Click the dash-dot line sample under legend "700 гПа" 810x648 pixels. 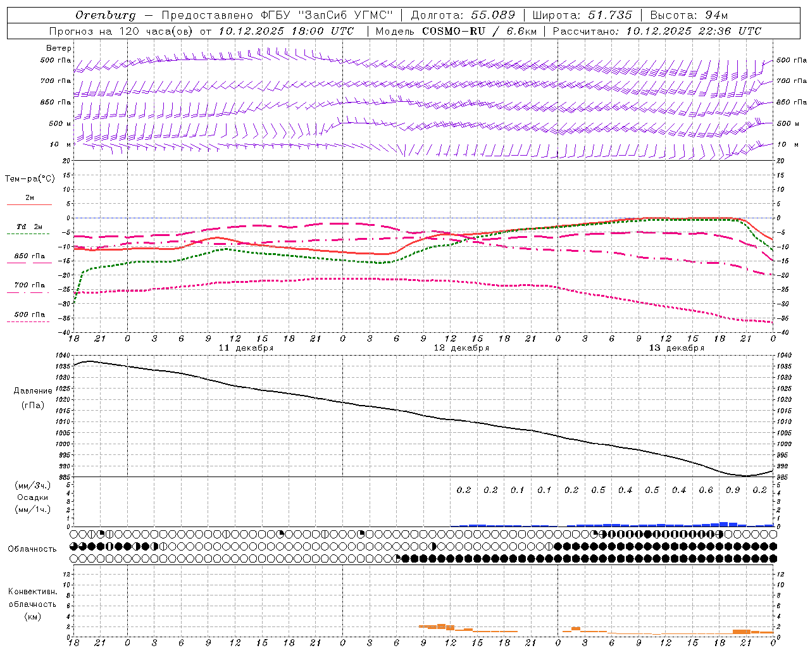pos(29,292)
